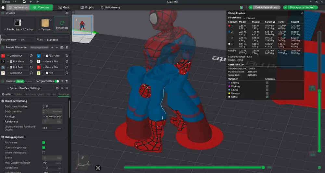Select the Objekte process mode

pos(29,81)
